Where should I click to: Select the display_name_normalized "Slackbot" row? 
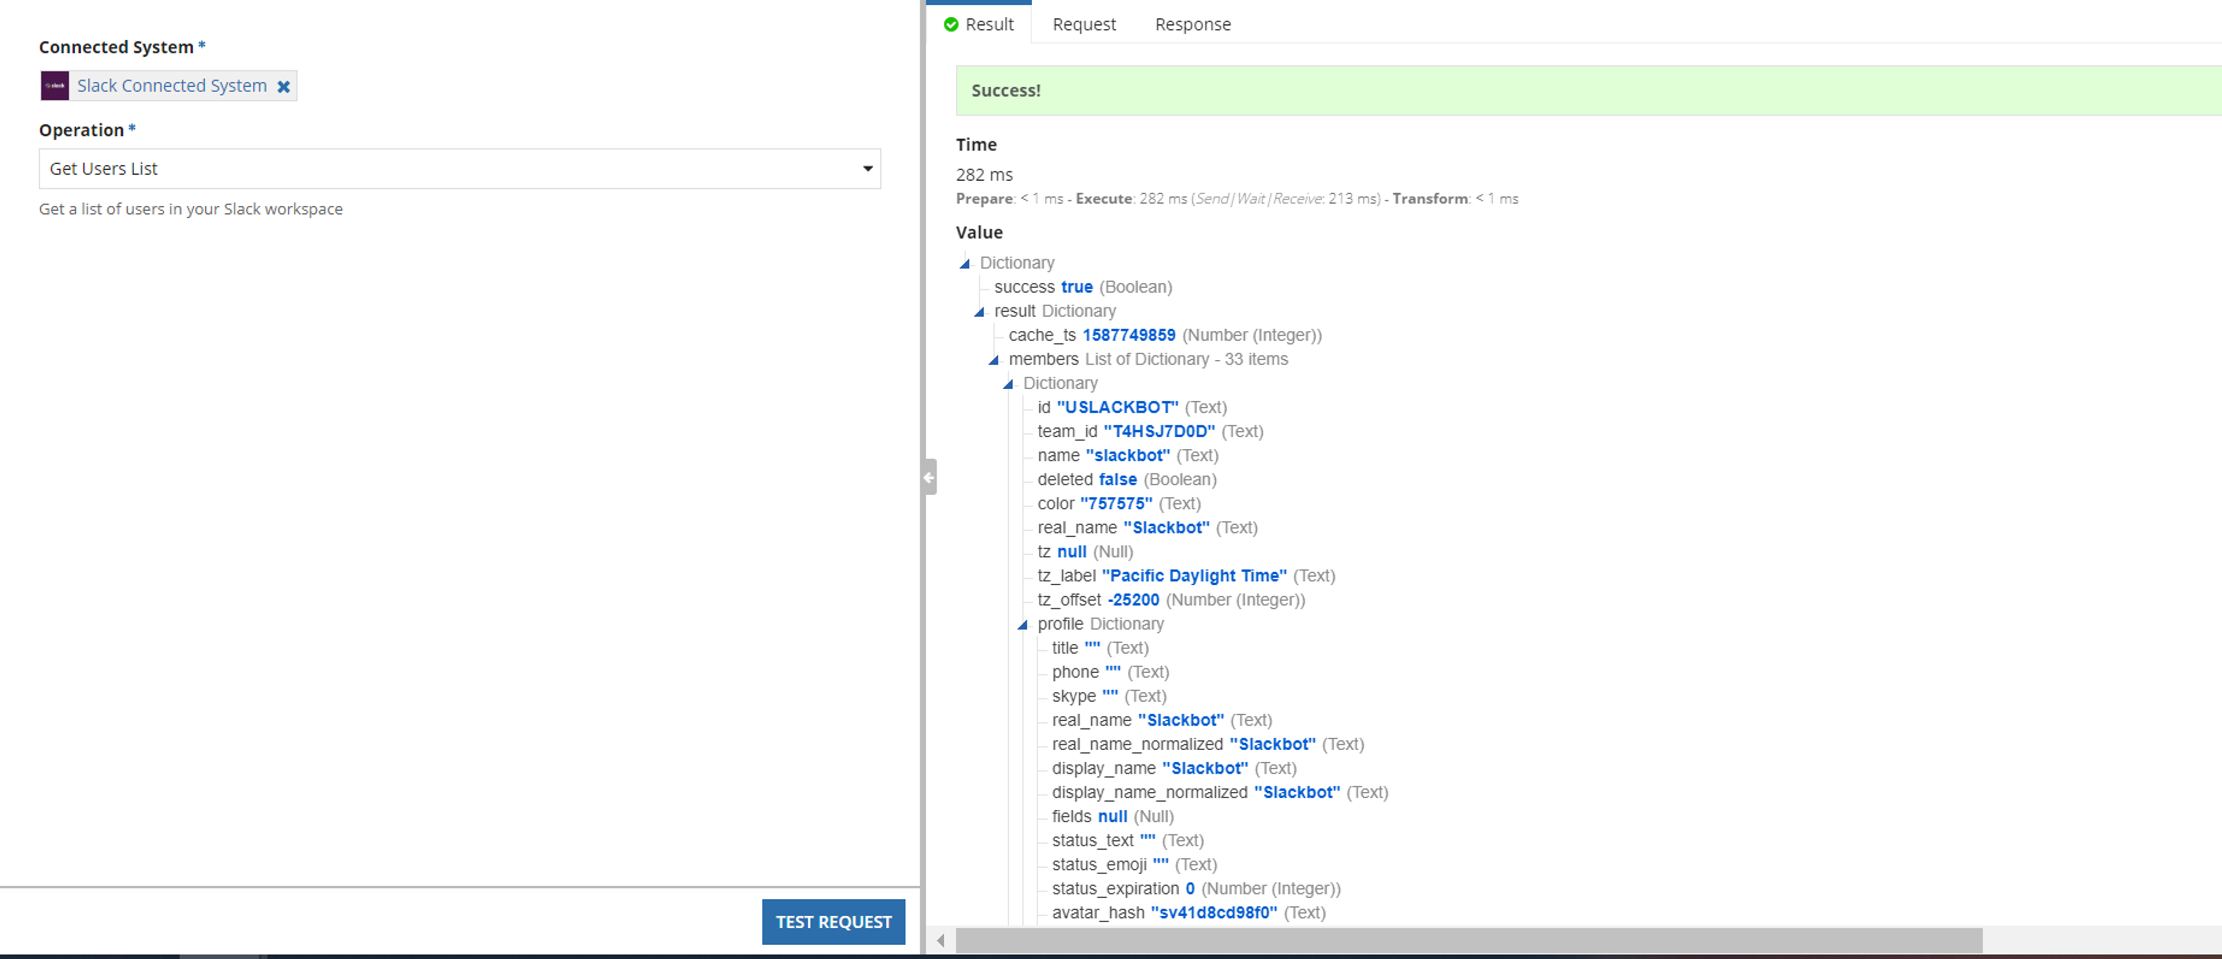pyautogui.click(x=1220, y=792)
